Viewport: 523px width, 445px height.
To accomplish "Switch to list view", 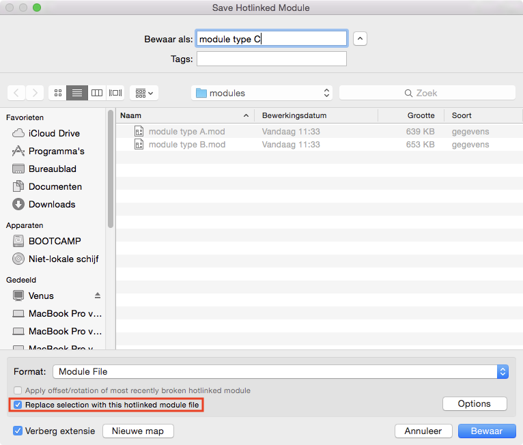I will pos(77,93).
